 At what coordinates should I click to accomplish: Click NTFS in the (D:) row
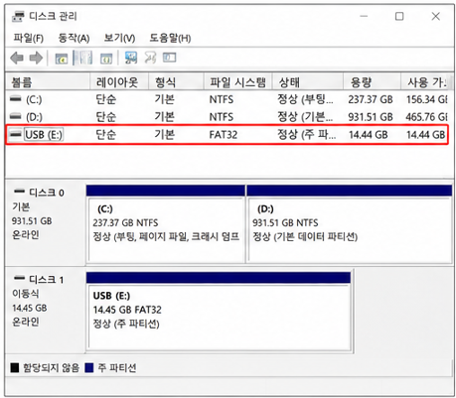point(222,117)
